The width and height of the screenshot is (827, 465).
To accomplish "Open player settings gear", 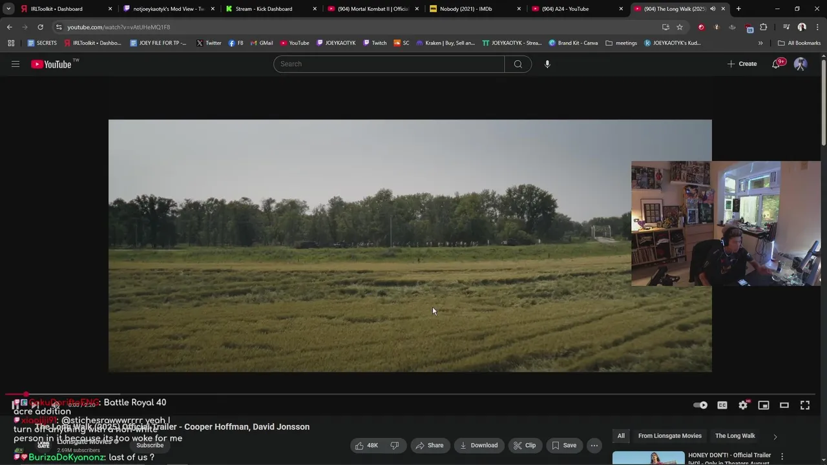I will click(x=743, y=405).
